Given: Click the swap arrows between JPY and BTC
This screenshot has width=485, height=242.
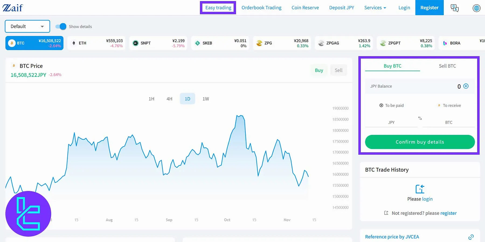Looking at the screenshot, I should pos(420,118).
